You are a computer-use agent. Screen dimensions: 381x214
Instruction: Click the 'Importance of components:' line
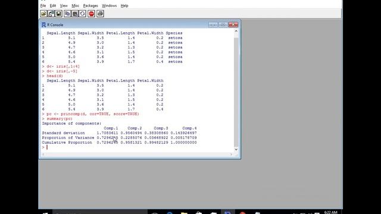pyautogui.click(x=71, y=124)
